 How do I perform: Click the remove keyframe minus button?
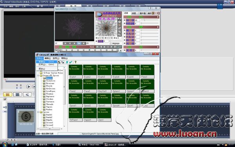pyautogui.click(x=108, y=47)
